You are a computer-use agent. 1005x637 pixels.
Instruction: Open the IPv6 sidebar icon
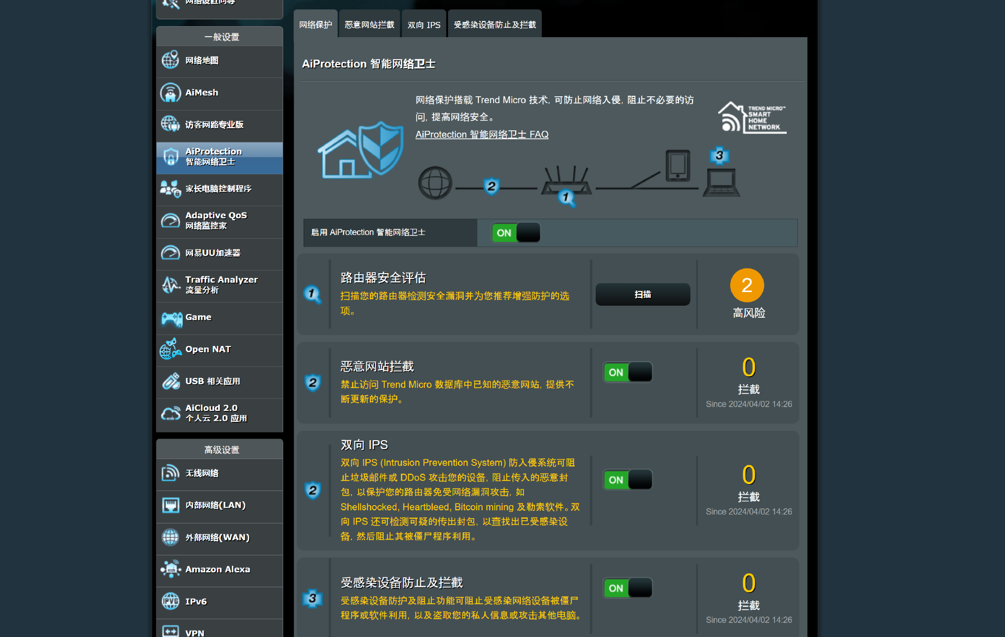[170, 601]
